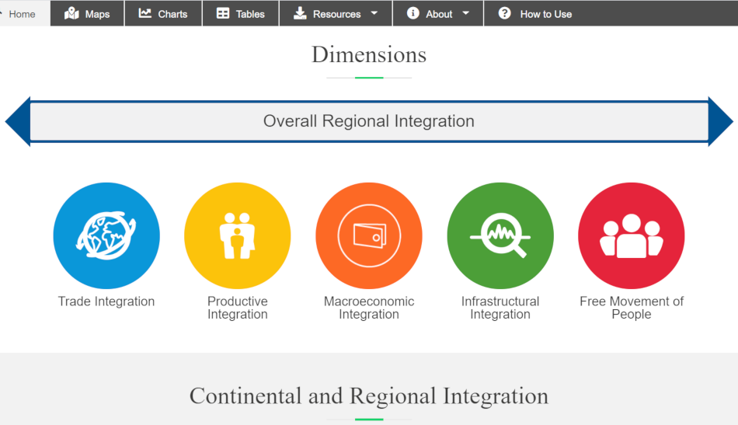Click the line chart icon beside Charts
The height and width of the screenshot is (425, 738).
coord(145,13)
